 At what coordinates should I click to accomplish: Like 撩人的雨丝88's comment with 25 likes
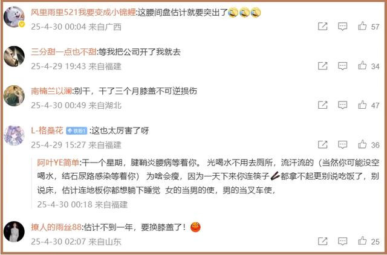[x=362, y=241]
